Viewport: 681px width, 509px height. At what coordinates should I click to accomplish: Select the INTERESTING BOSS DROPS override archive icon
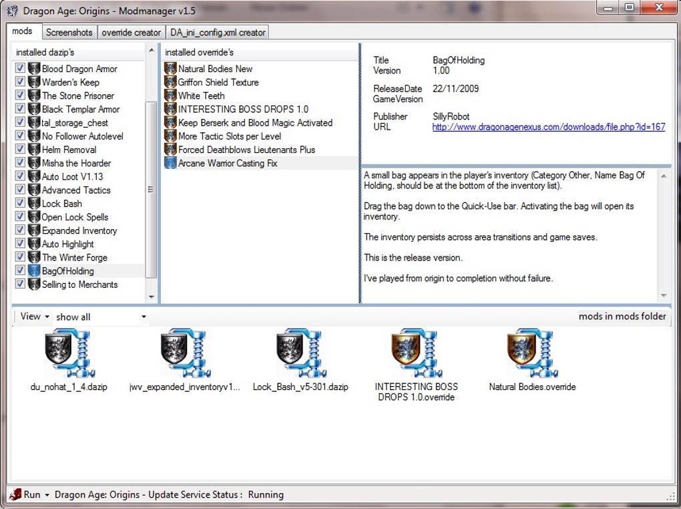coord(417,353)
